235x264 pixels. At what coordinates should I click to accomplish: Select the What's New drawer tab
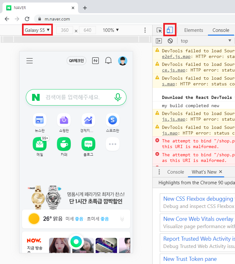(x=204, y=172)
